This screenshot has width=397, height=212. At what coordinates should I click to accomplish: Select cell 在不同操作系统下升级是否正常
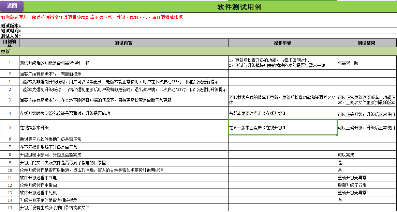click(x=124, y=147)
